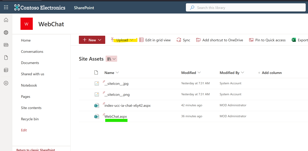Click the Edit in grid view icon
The width and height of the screenshot is (308, 151).
coord(141,40)
